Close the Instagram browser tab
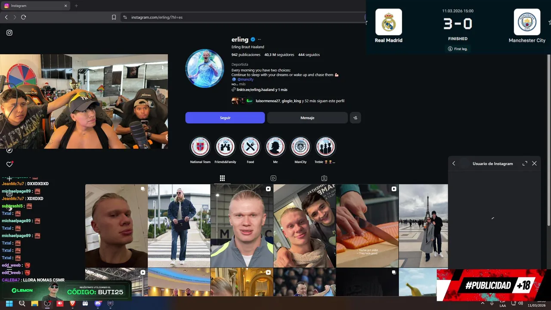This screenshot has height=310, width=551. (x=65, y=6)
